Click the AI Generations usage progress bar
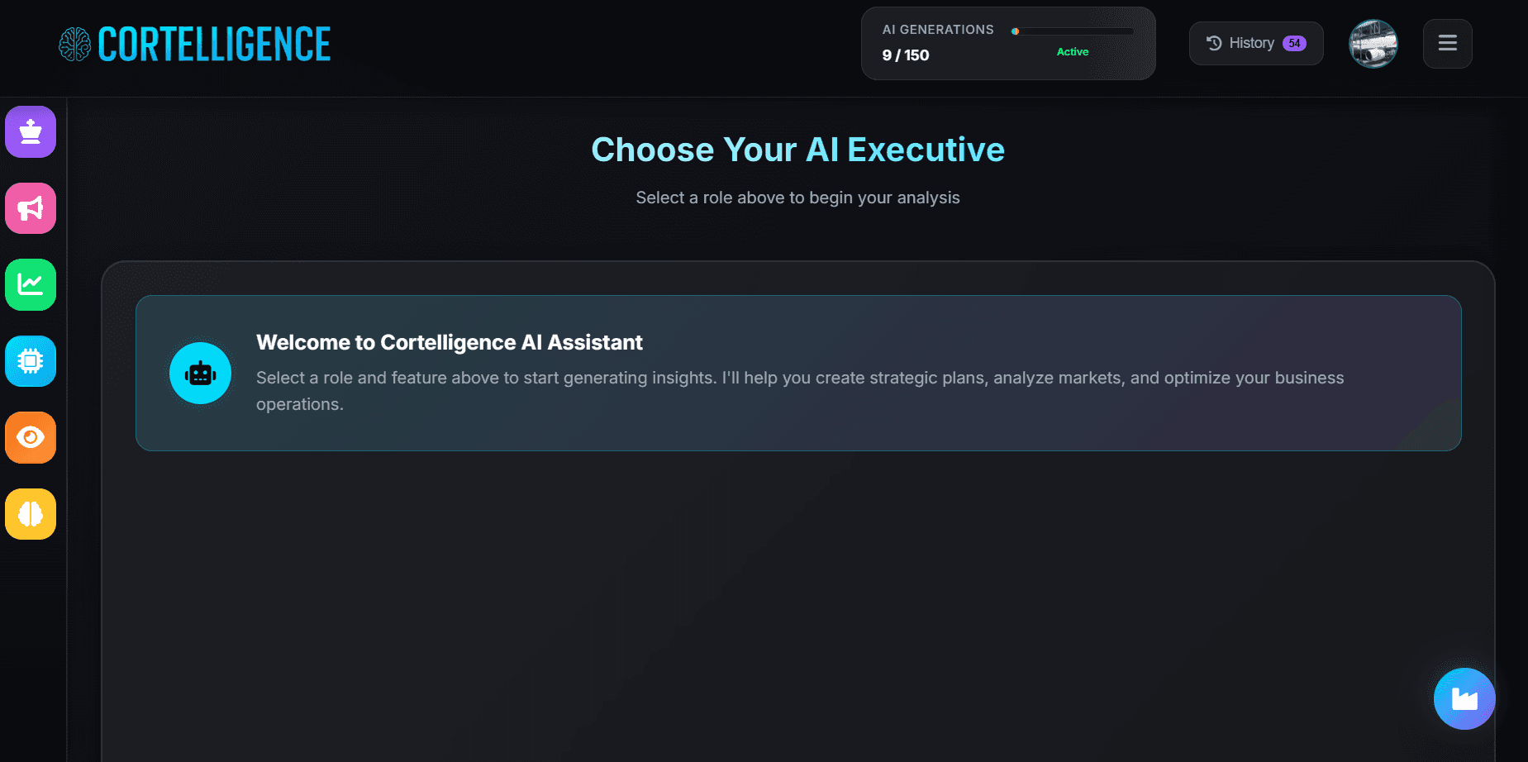Viewport: 1528px width, 762px height. [1072, 31]
